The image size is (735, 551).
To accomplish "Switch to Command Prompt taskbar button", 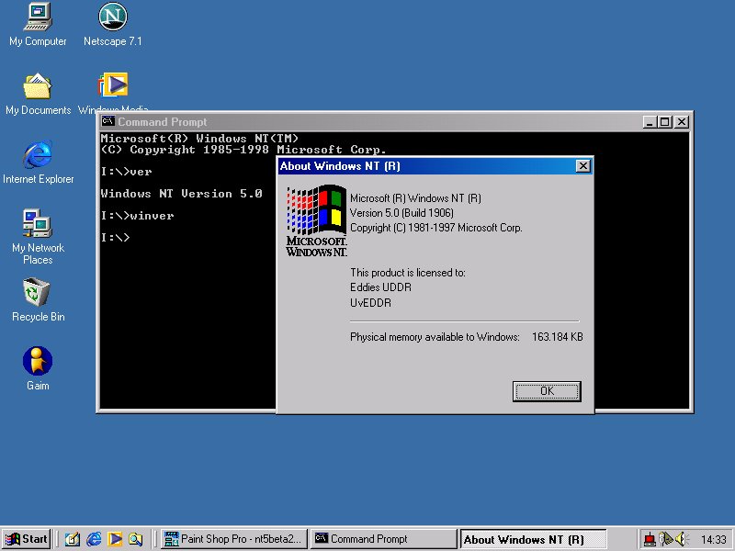I will pyautogui.click(x=383, y=539).
